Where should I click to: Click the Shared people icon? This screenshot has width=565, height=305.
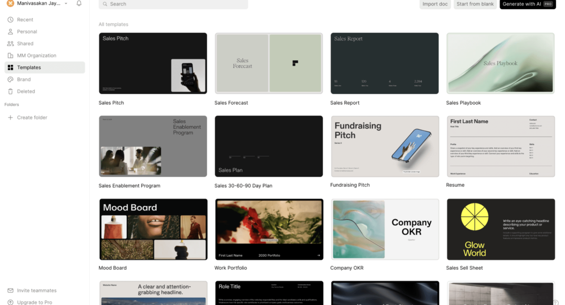click(x=10, y=44)
